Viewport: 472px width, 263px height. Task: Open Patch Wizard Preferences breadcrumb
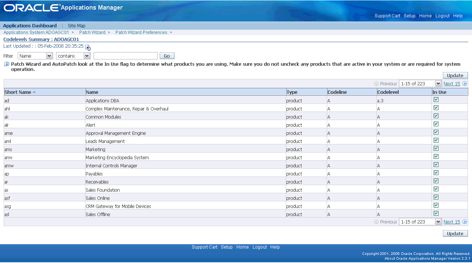pos(141,33)
